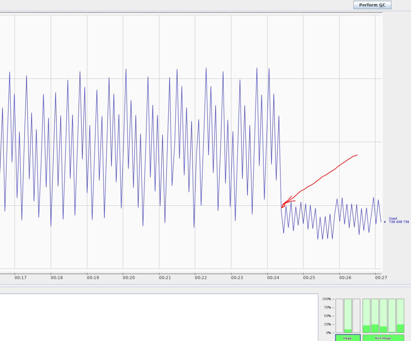Click the 00:17 time axis label
Image resolution: width=411 pixels, height=341 pixels.
coord(20,278)
